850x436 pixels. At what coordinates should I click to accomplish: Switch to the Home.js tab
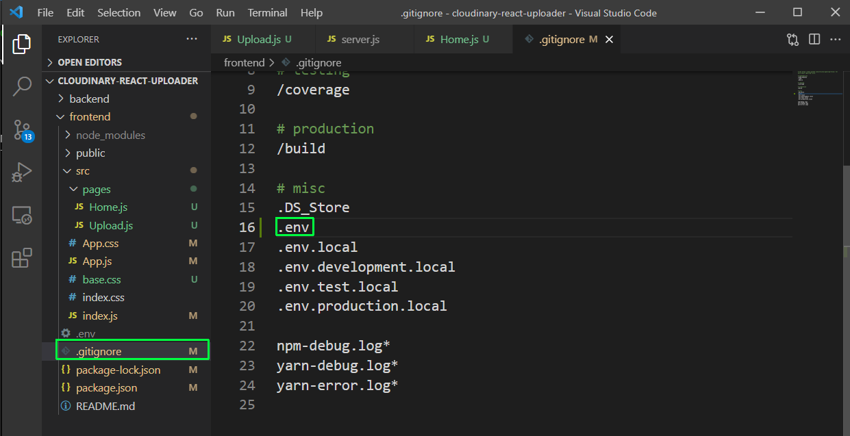[464, 40]
